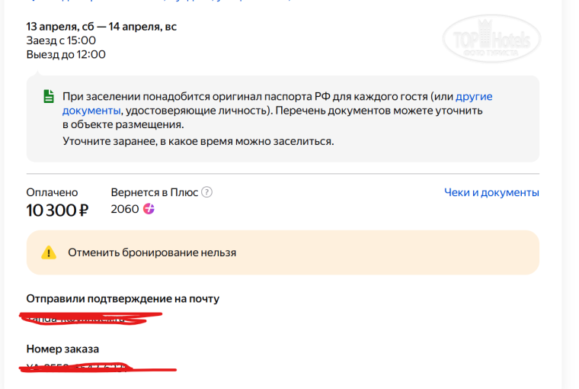The image size is (579, 389).
Task: Click the yellow warning triangle icon
Action: pyautogui.click(x=49, y=252)
